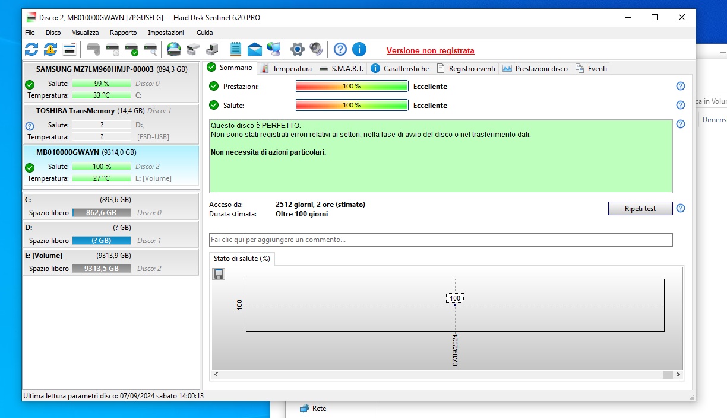Click help icon beside Salute bar

click(x=681, y=106)
